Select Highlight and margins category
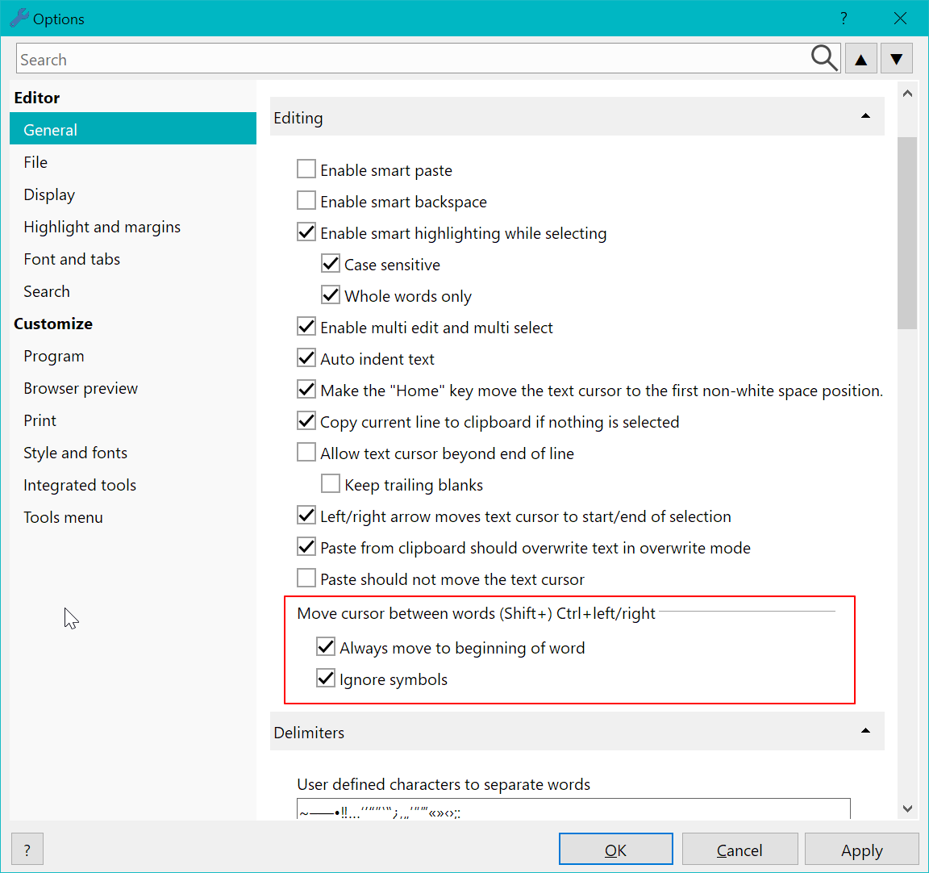 point(102,227)
